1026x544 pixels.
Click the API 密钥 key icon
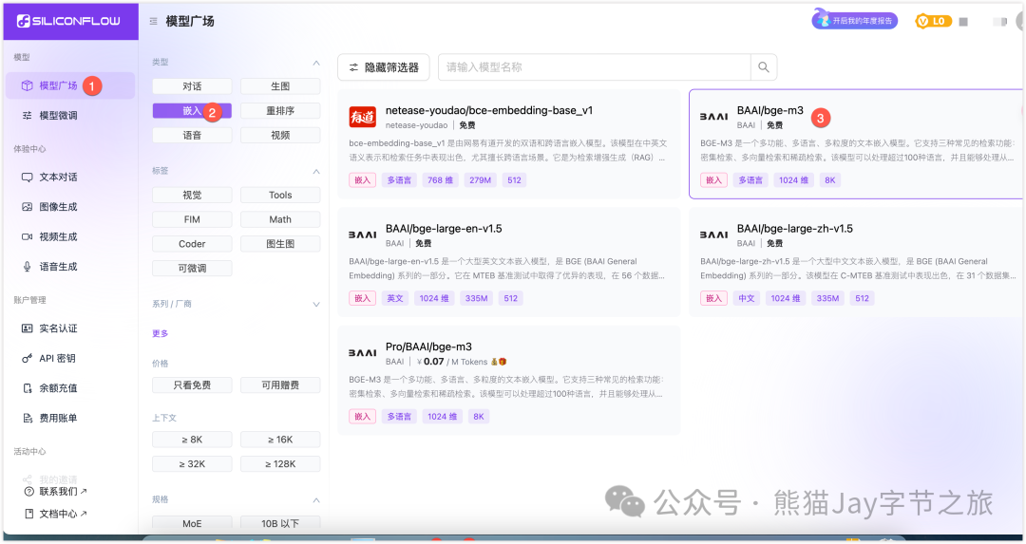(x=27, y=358)
